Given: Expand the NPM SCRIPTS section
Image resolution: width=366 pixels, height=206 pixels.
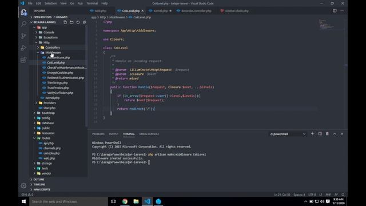Looking at the screenshot, I should pos(42,189).
